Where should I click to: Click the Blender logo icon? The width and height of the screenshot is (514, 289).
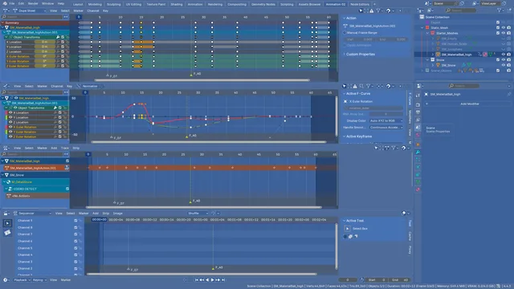(x=5, y=3)
